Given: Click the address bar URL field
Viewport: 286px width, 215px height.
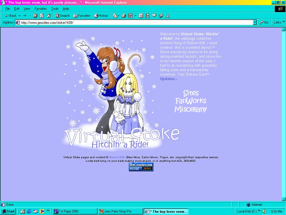Looking at the screenshot, I should [137, 23].
